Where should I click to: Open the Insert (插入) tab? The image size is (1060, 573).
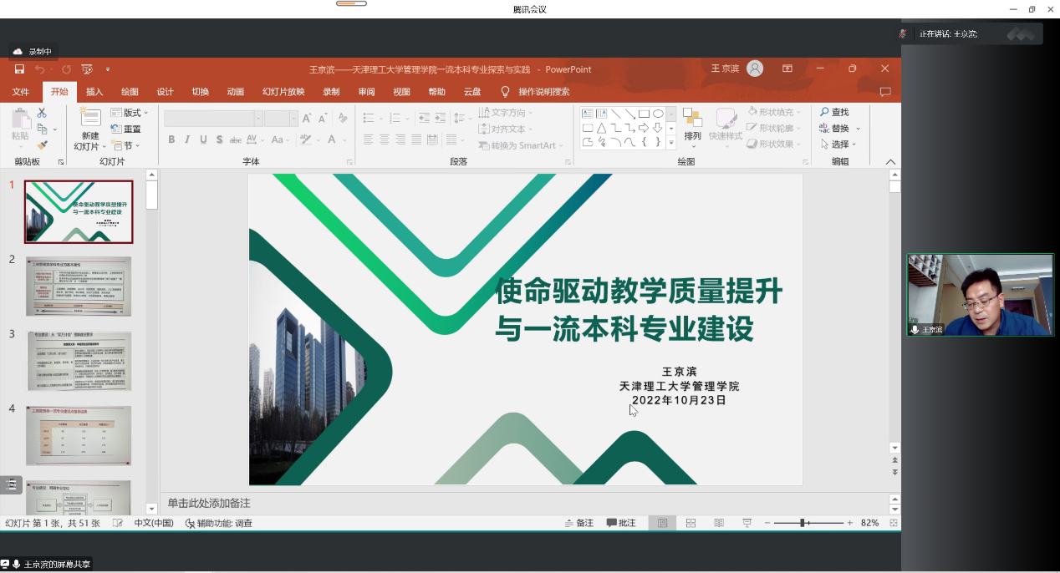[94, 92]
